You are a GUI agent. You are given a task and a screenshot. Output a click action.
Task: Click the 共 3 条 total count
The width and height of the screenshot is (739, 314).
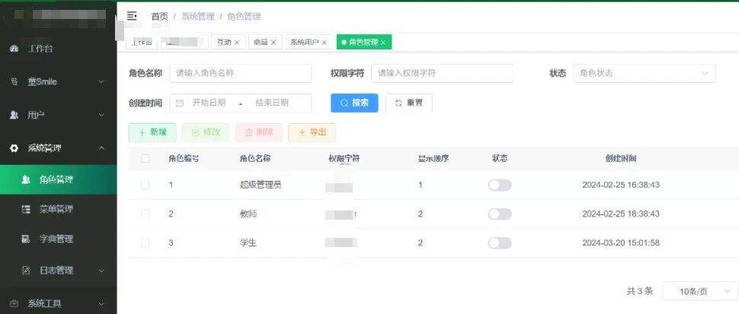click(x=639, y=291)
